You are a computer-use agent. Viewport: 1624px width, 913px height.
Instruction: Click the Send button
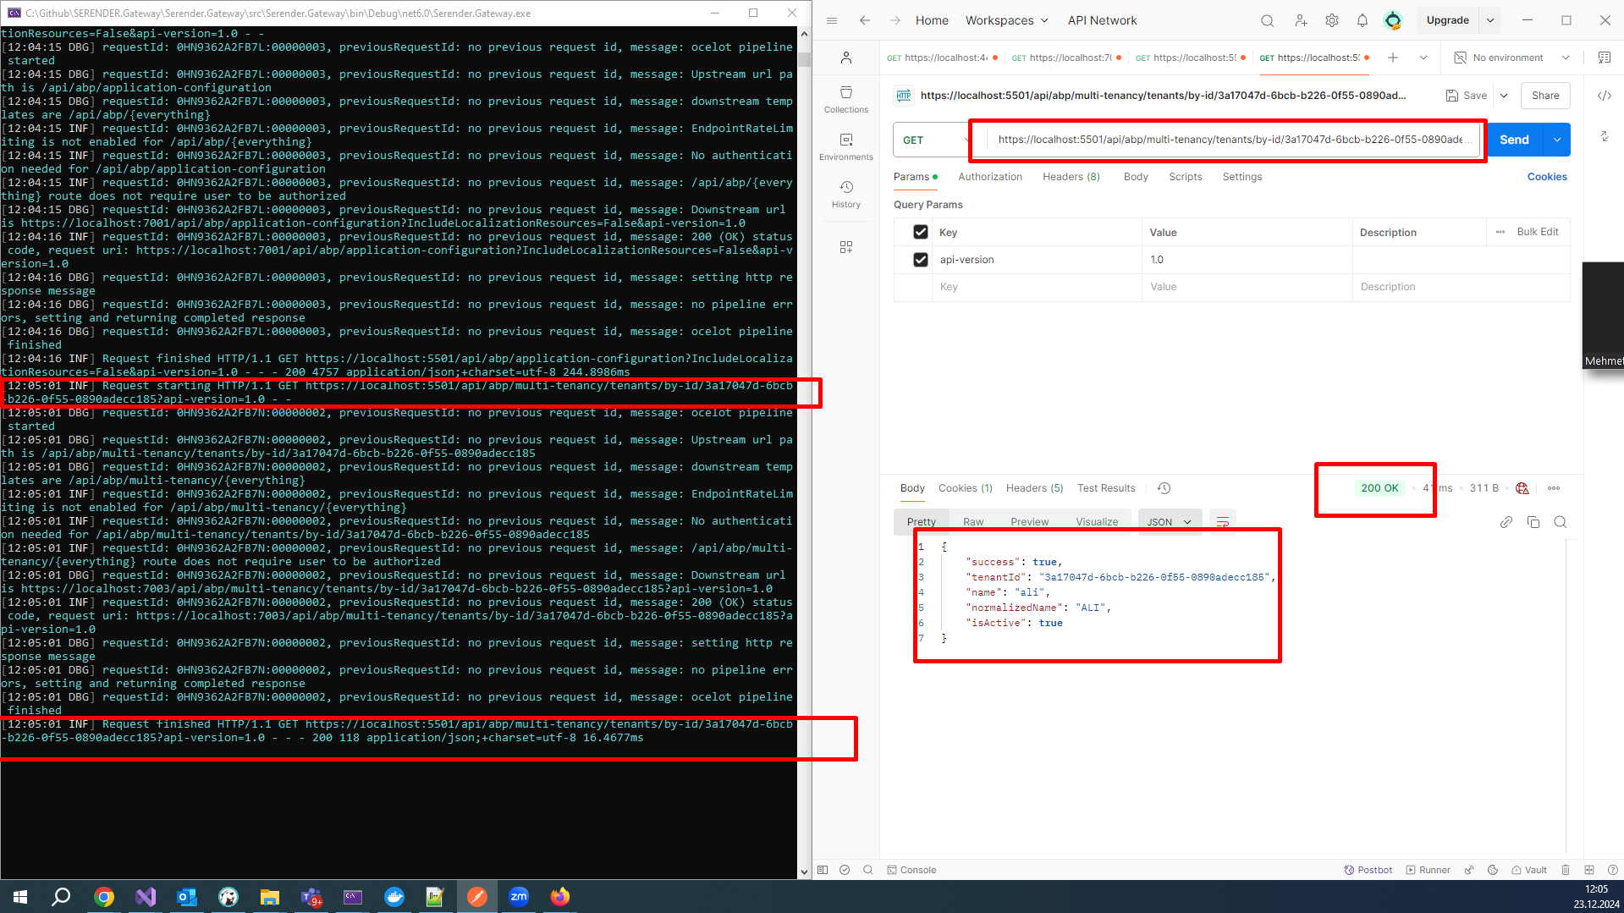(x=1514, y=140)
